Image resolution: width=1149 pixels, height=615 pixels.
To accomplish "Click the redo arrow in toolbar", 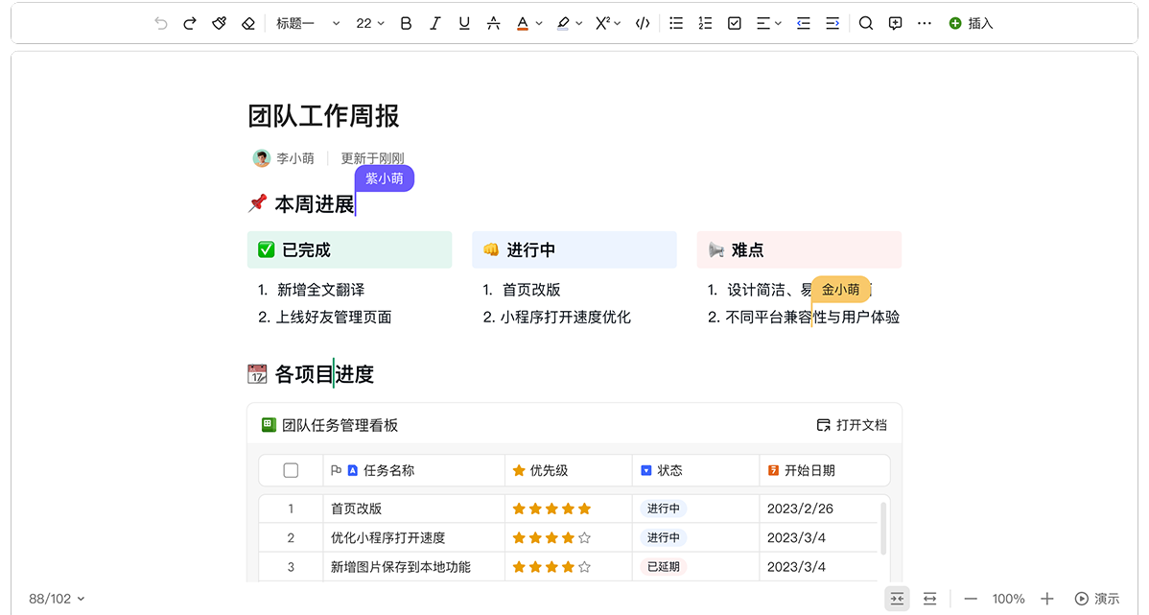I will point(190,23).
